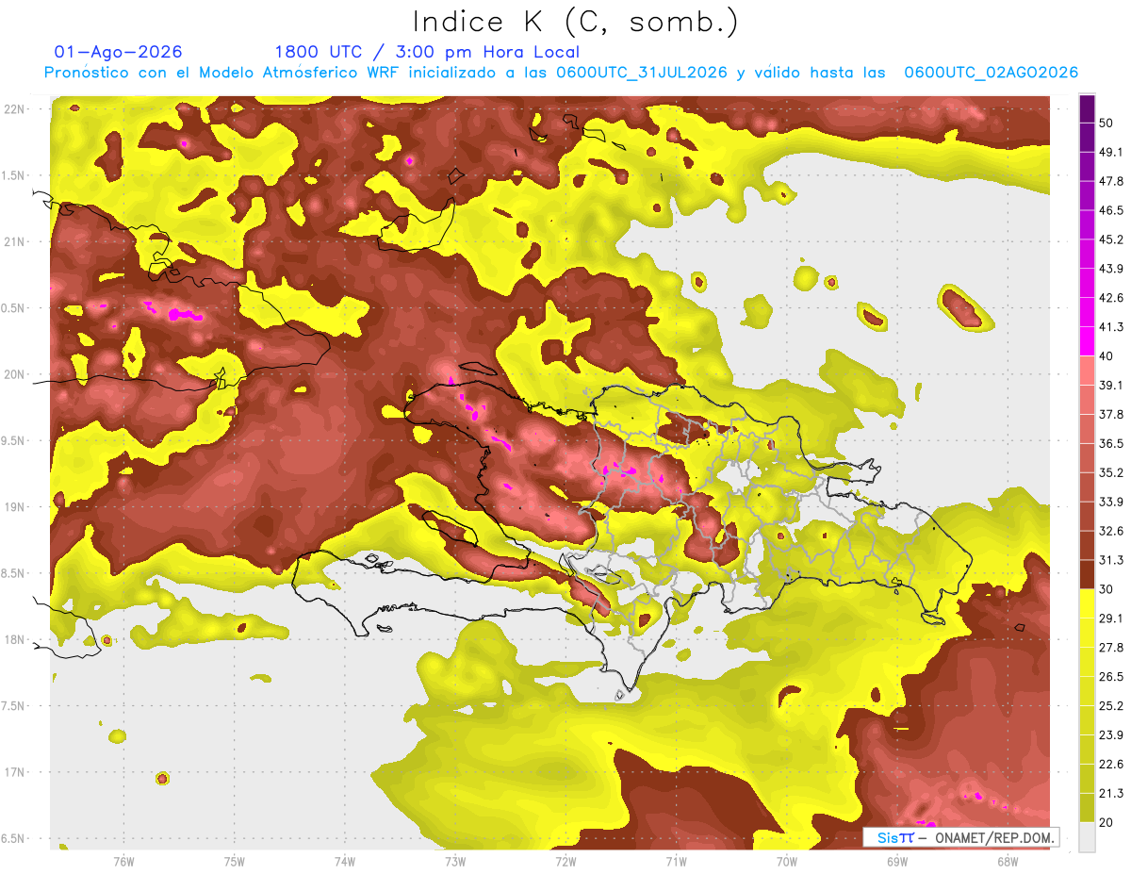Click latitude label "19N"
Screen dimensions: 1131x874
click(x=14, y=507)
